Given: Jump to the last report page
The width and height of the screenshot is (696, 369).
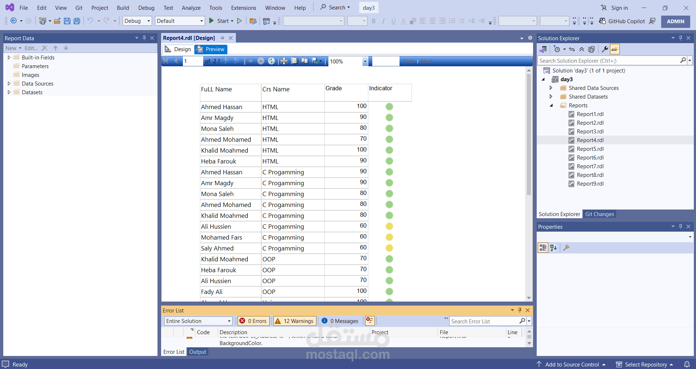Looking at the screenshot, I should click(237, 61).
